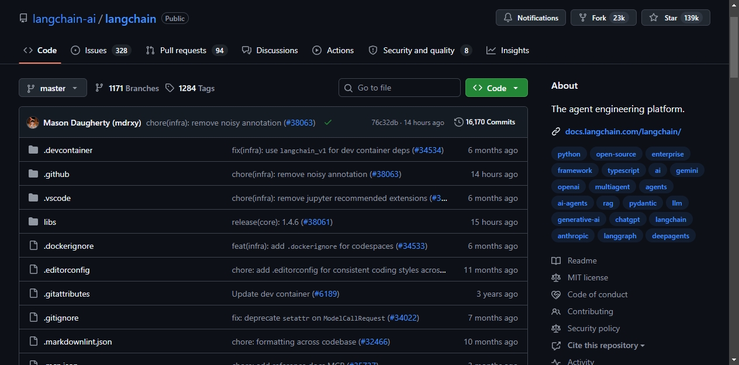Open the Security and quality tab
This screenshot has width=739, height=365.
pyautogui.click(x=420, y=50)
